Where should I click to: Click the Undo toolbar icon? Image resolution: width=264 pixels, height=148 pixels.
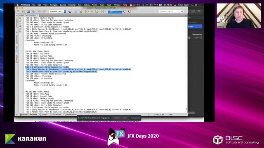click(39, 12)
